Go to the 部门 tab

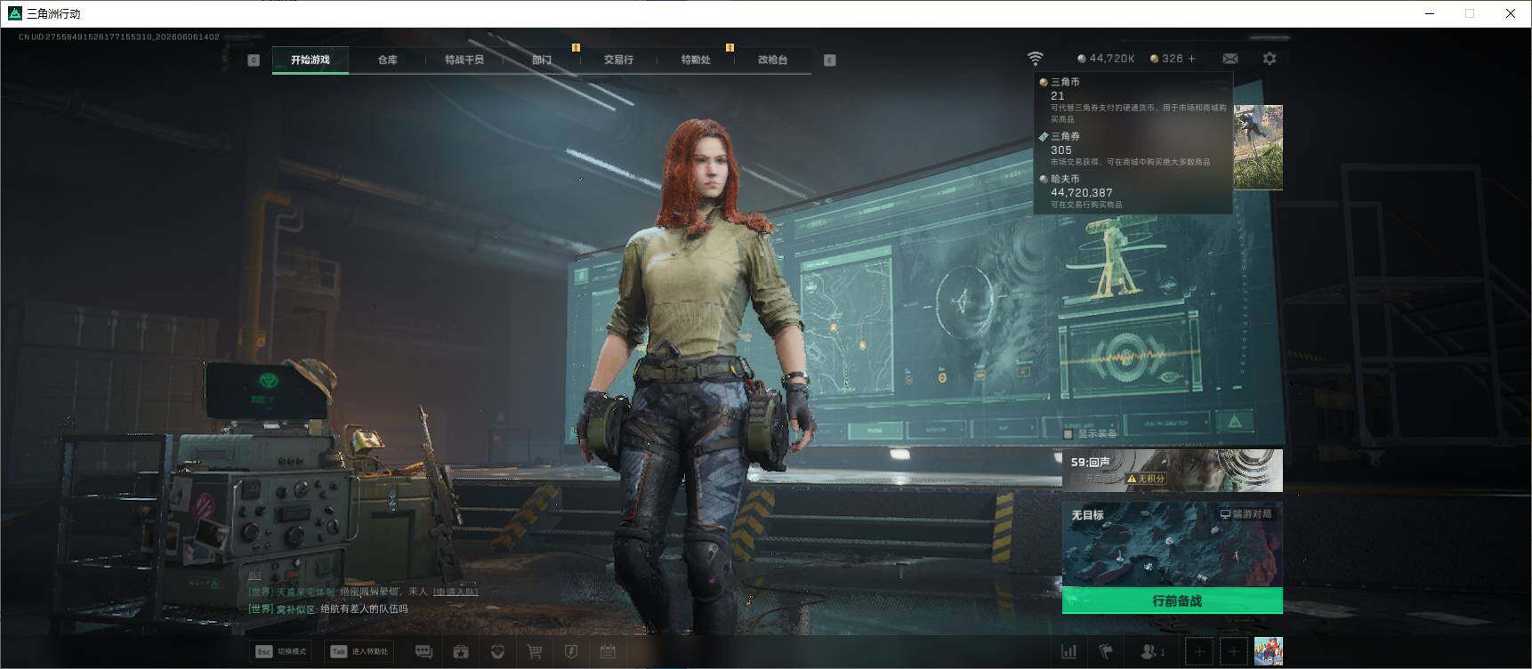(x=541, y=60)
